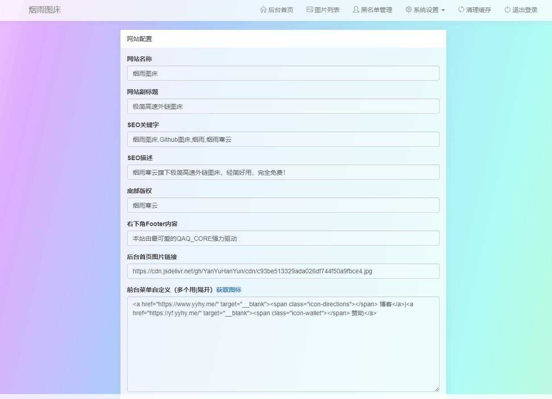This screenshot has height=399, width=552.
Task: Select the 底部版权 input field
Action: tap(283, 206)
